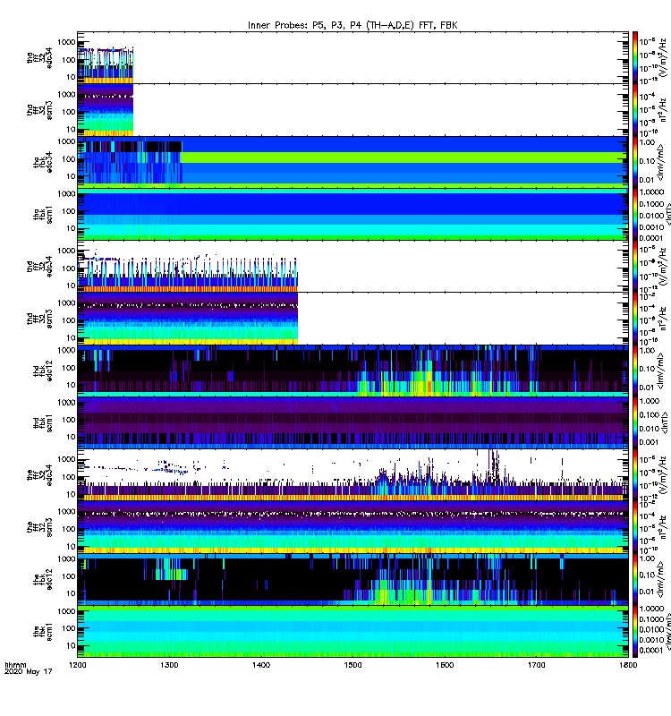Click the thd fbk scm1 color bar
This screenshot has height=716, width=671.
[634, 423]
